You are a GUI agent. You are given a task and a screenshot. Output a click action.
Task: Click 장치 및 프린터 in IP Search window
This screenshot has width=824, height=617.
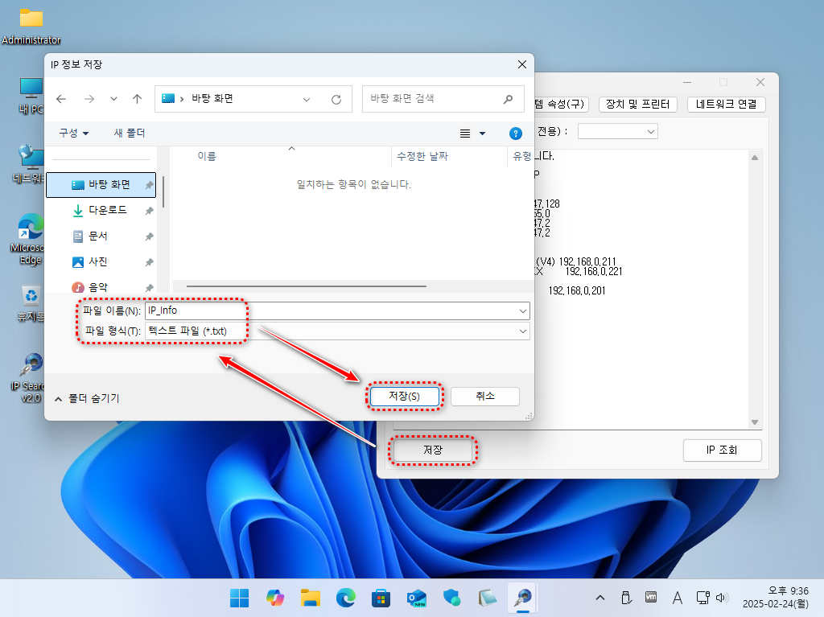[x=638, y=104]
